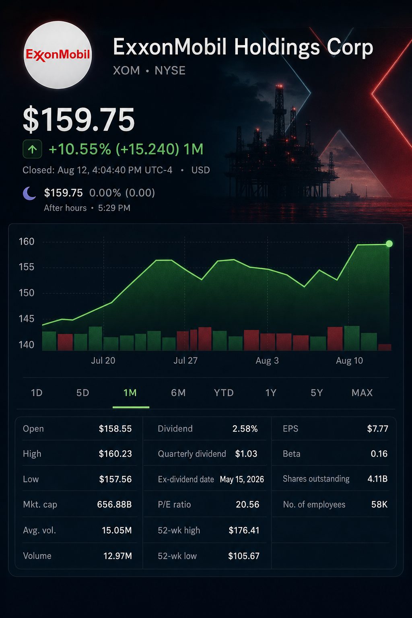Click the P/E ratio value 20.56
Image resolution: width=412 pixels, height=618 pixels.
tap(247, 505)
